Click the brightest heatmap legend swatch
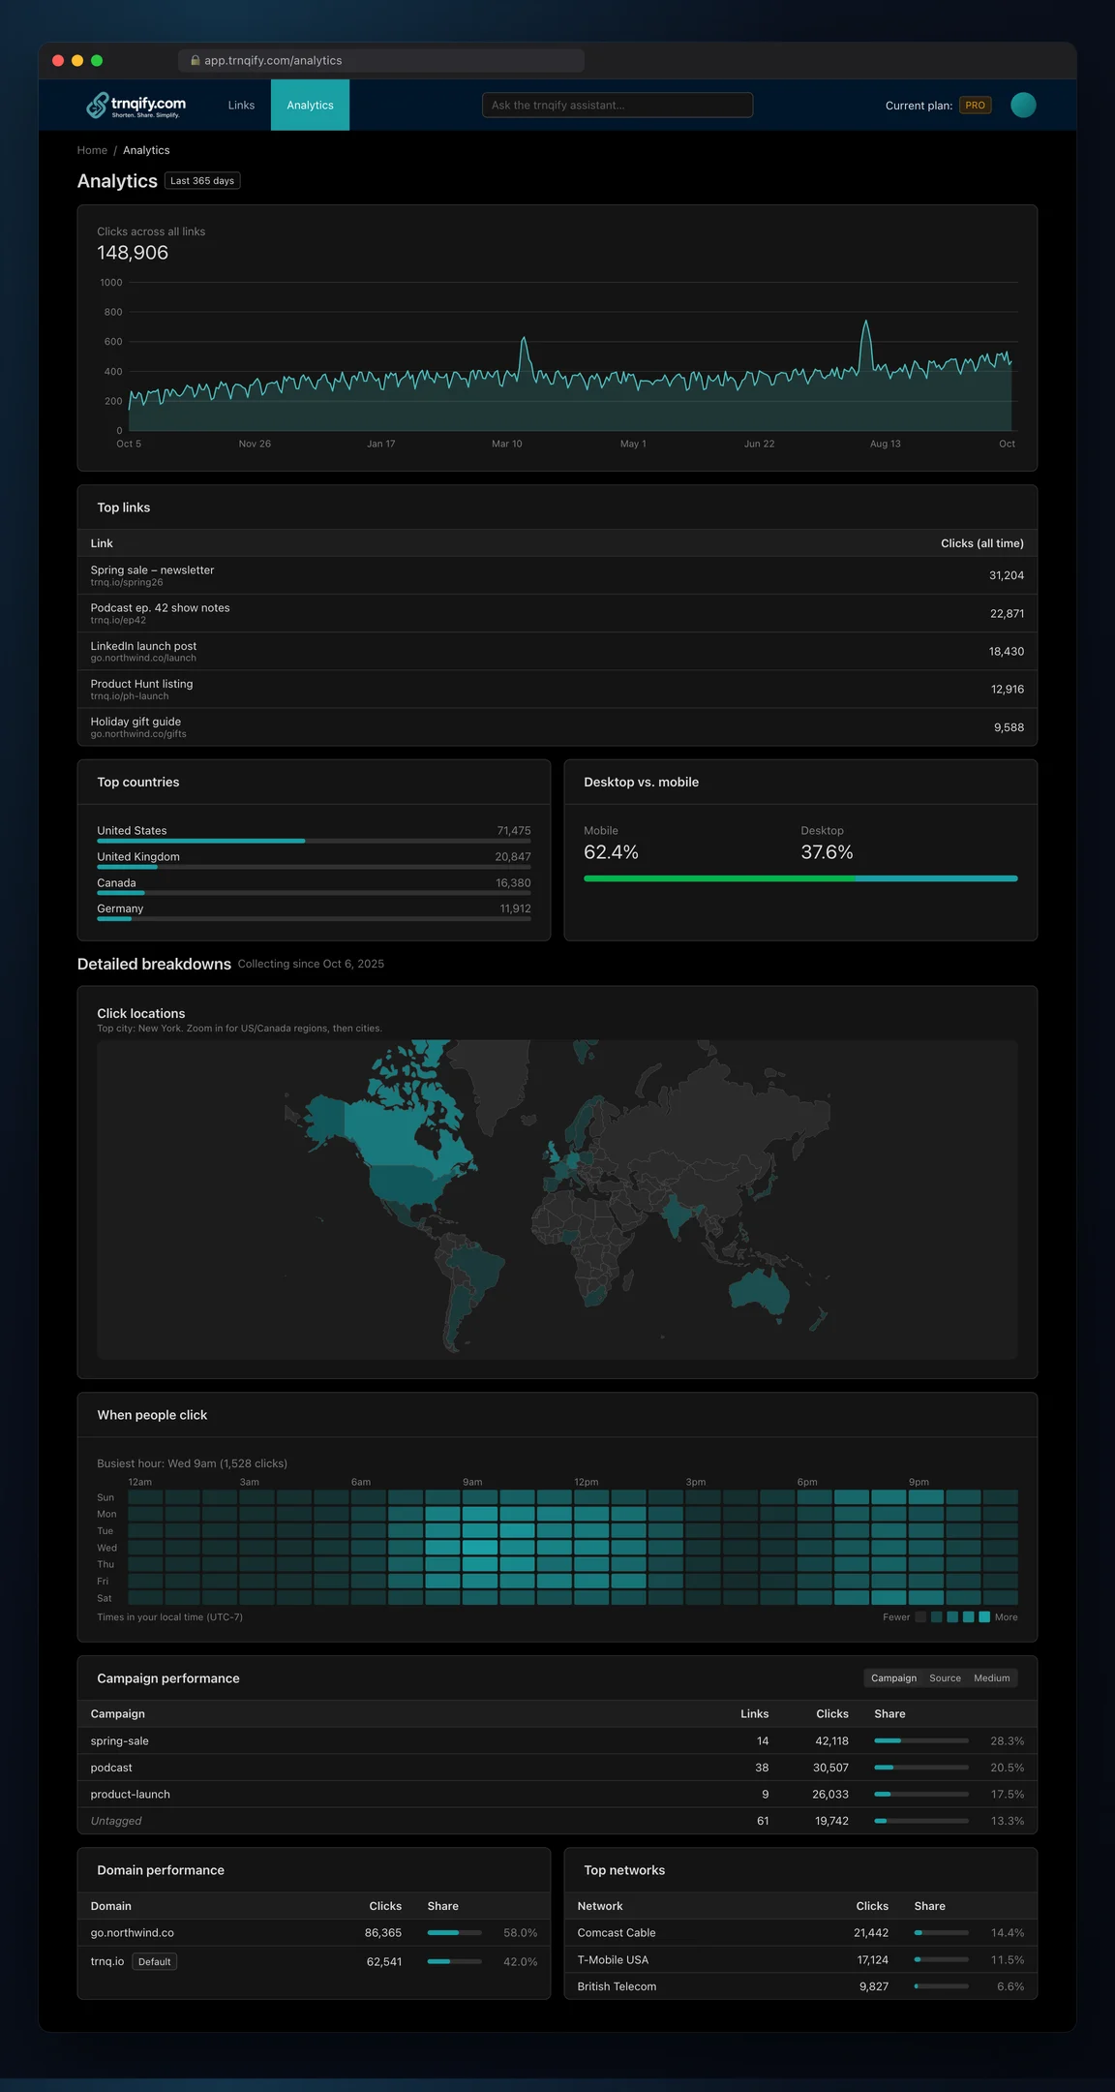Viewport: 1115px width, 2092px height. (x=984, y=1616)
